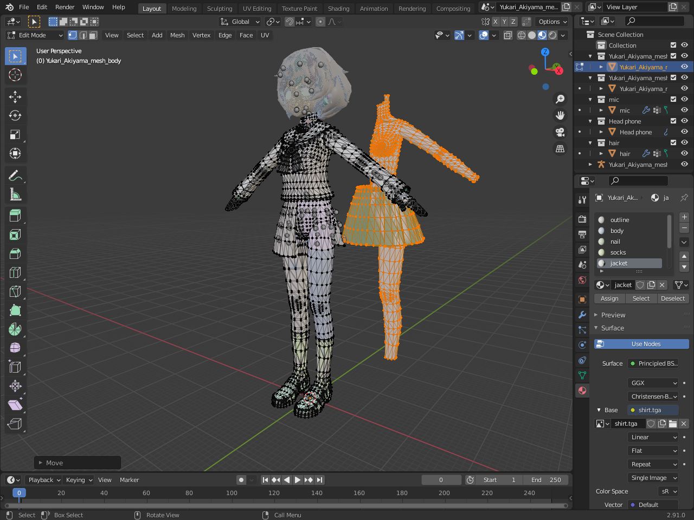Open the Vertex menu in viewport header

pyautogui.click(x=201, y=35)
